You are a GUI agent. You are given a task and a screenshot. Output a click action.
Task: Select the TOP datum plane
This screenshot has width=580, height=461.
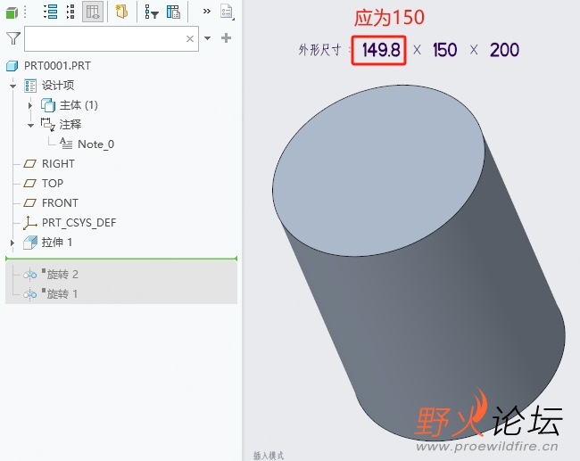tap(53, 184)
